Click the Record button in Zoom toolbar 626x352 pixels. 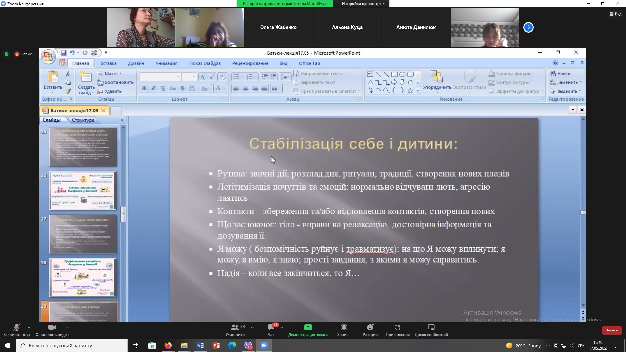(344, 328)
